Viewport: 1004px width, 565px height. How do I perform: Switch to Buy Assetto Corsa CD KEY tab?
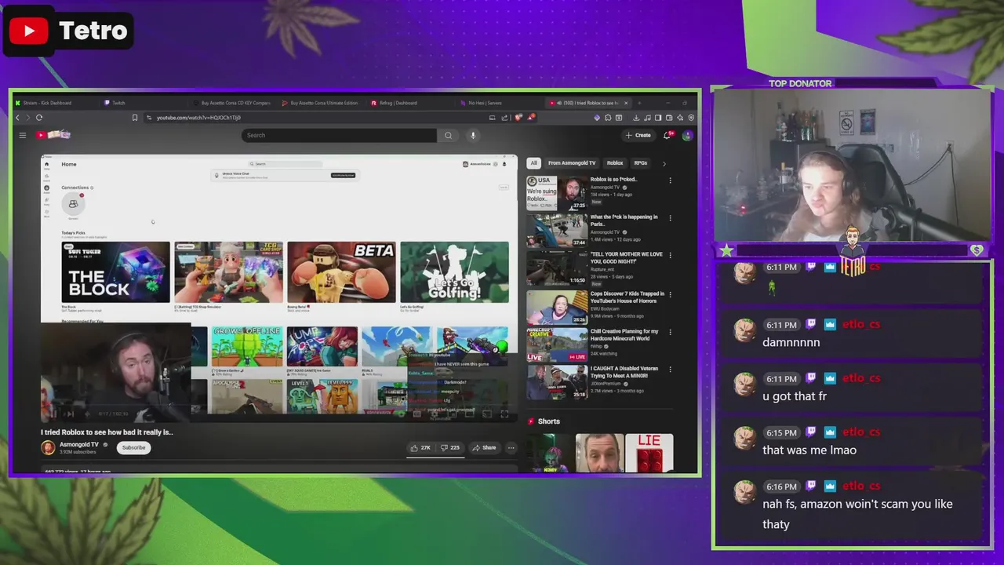coord(235,103)
